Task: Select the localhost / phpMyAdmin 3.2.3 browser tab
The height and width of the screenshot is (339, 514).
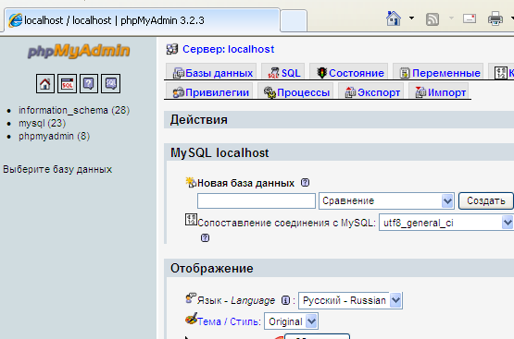Action: coord(143,20)
